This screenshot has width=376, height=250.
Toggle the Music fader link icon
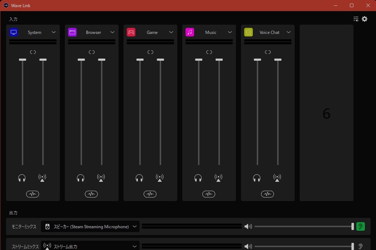[x=209, y=52]
